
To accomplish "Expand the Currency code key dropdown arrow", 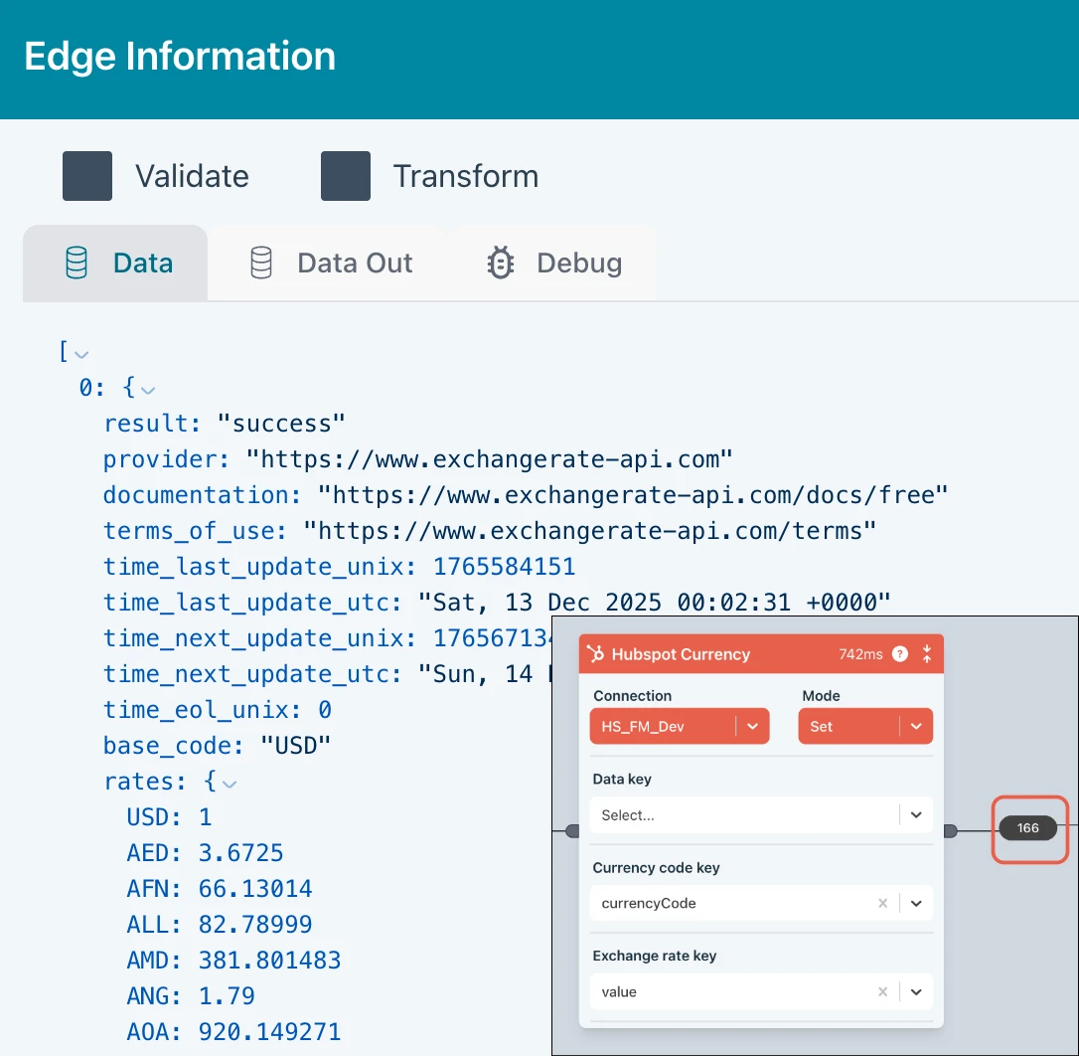I will (x=916, y=904).
